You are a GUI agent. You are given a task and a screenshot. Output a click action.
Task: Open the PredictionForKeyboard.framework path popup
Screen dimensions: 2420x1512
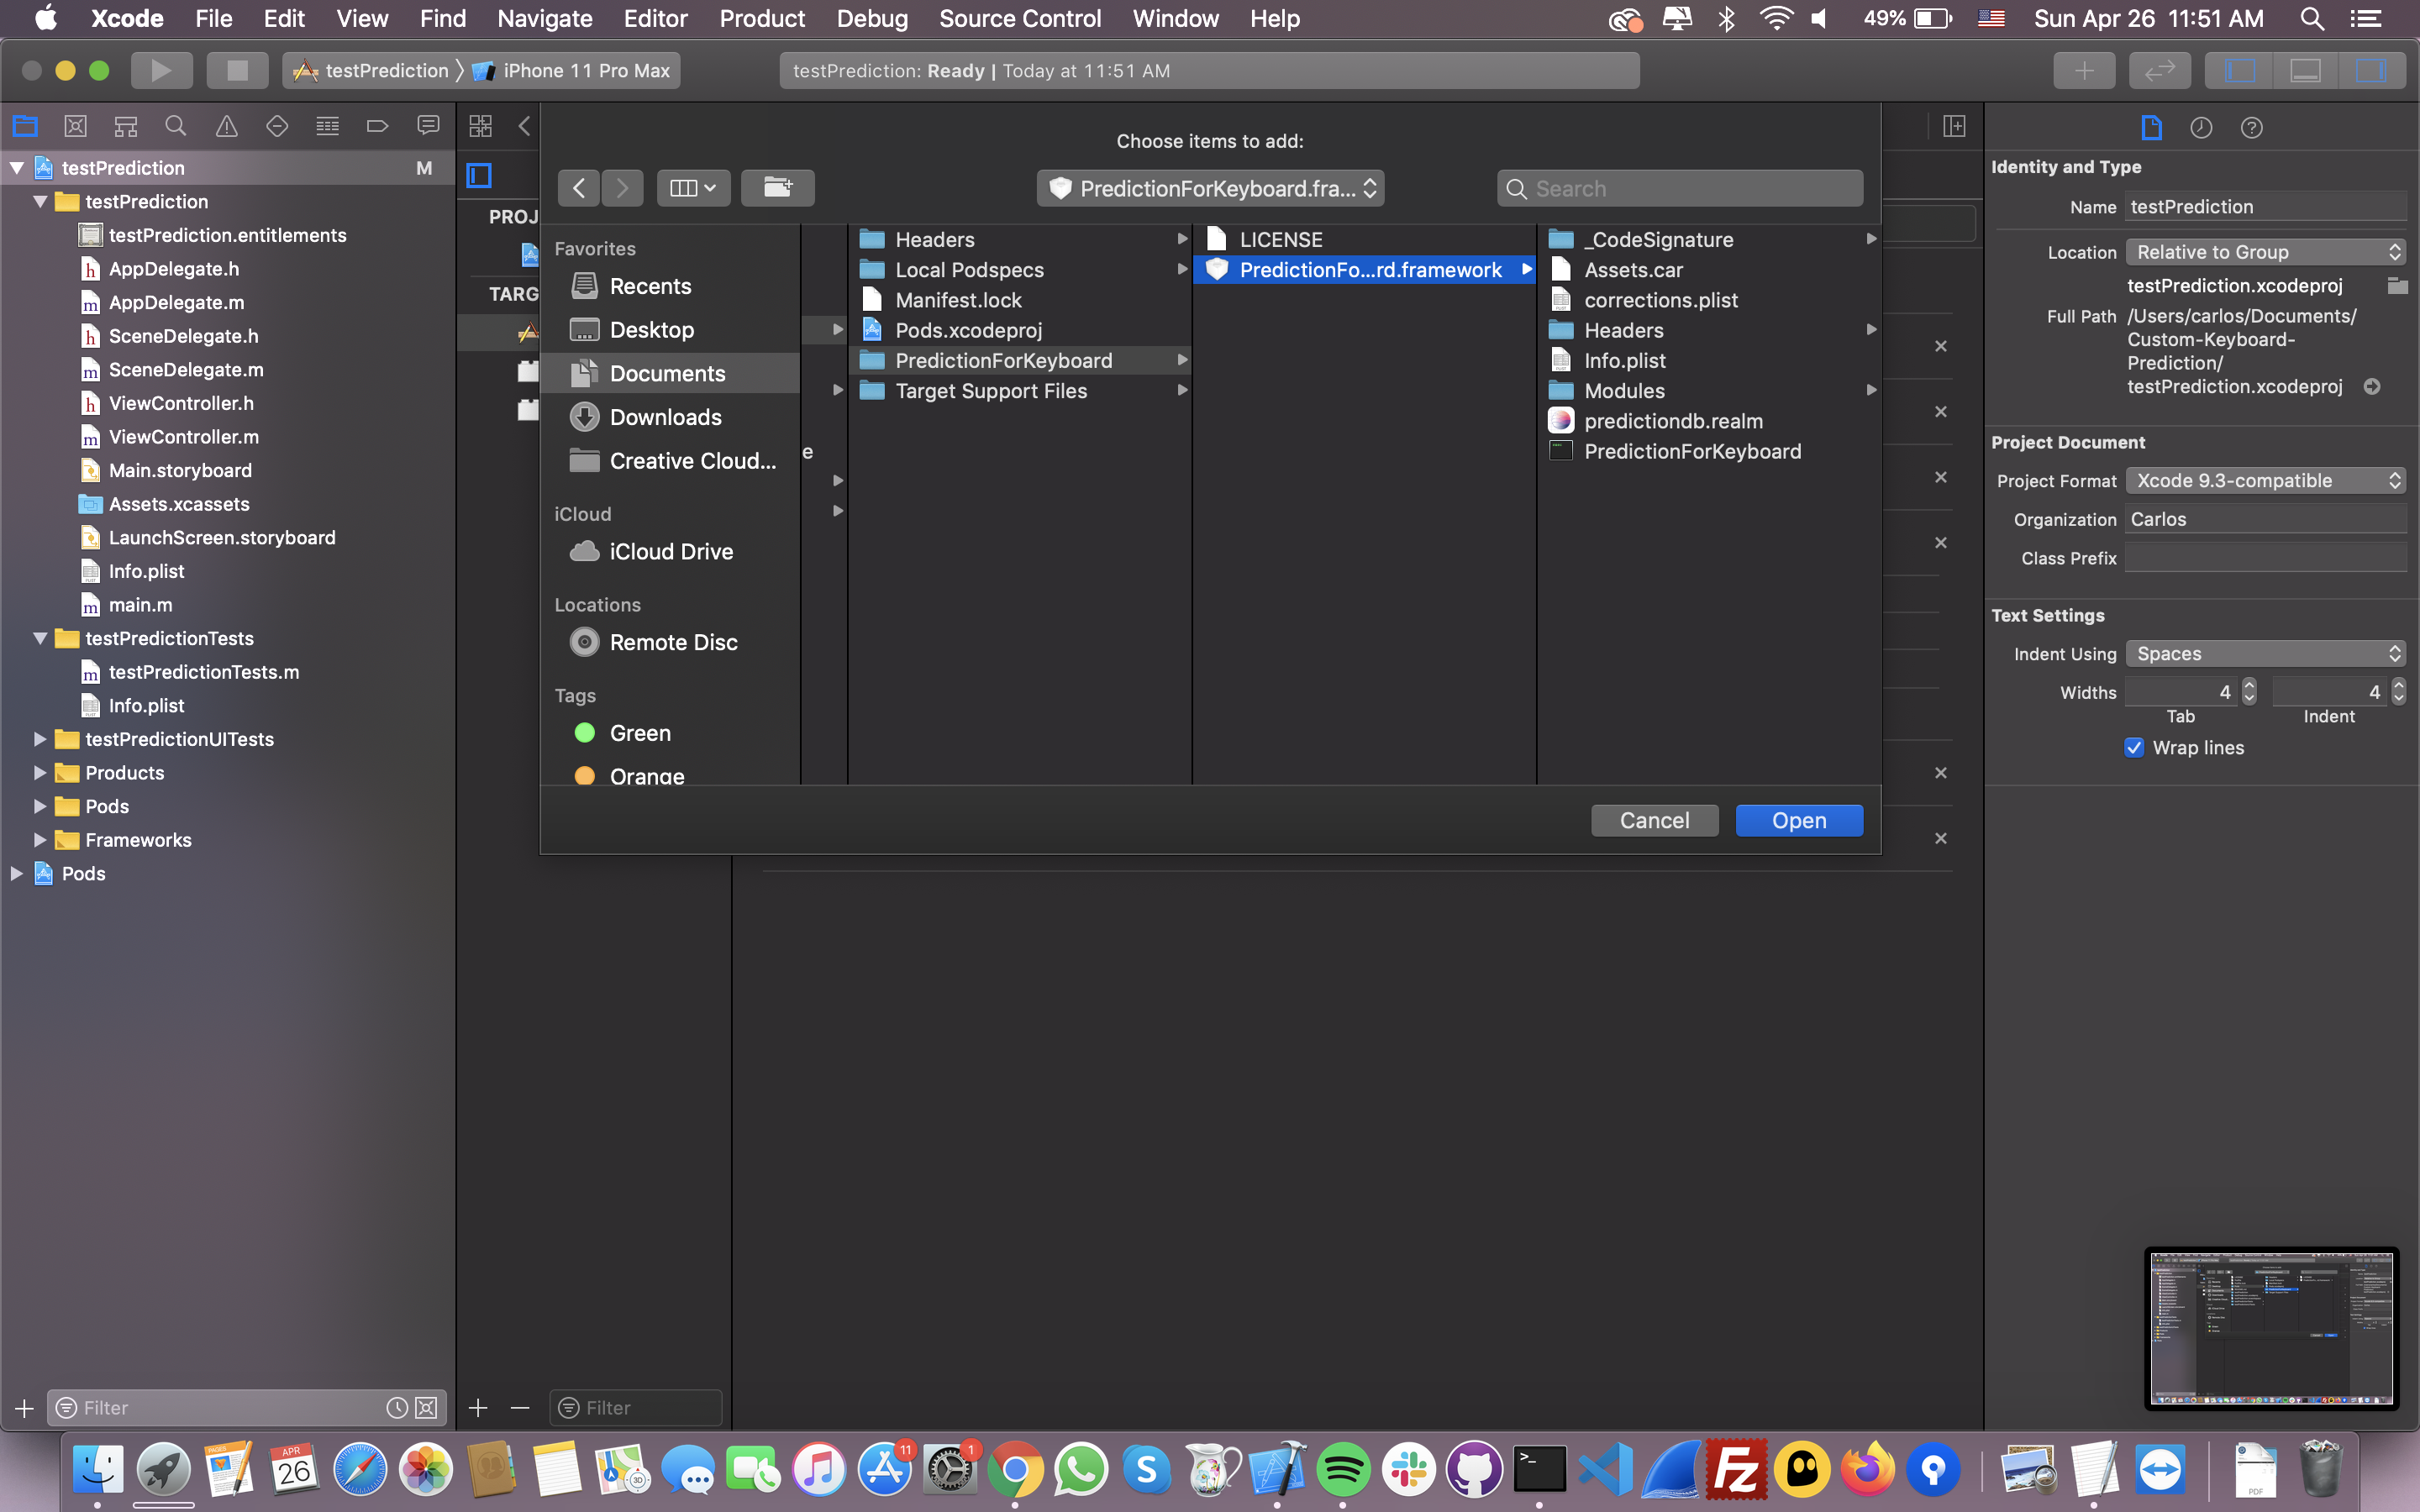[1210, 188]
